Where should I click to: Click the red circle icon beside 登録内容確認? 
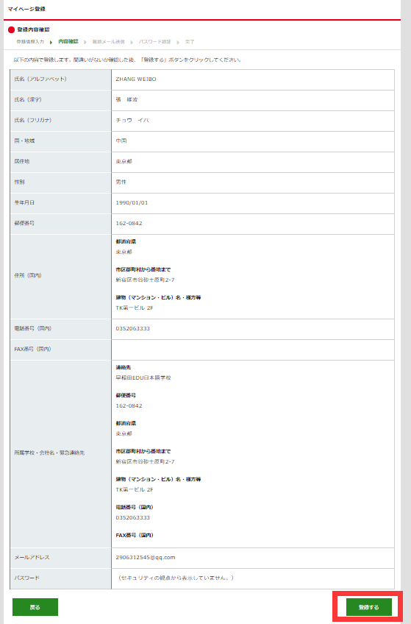11,30
